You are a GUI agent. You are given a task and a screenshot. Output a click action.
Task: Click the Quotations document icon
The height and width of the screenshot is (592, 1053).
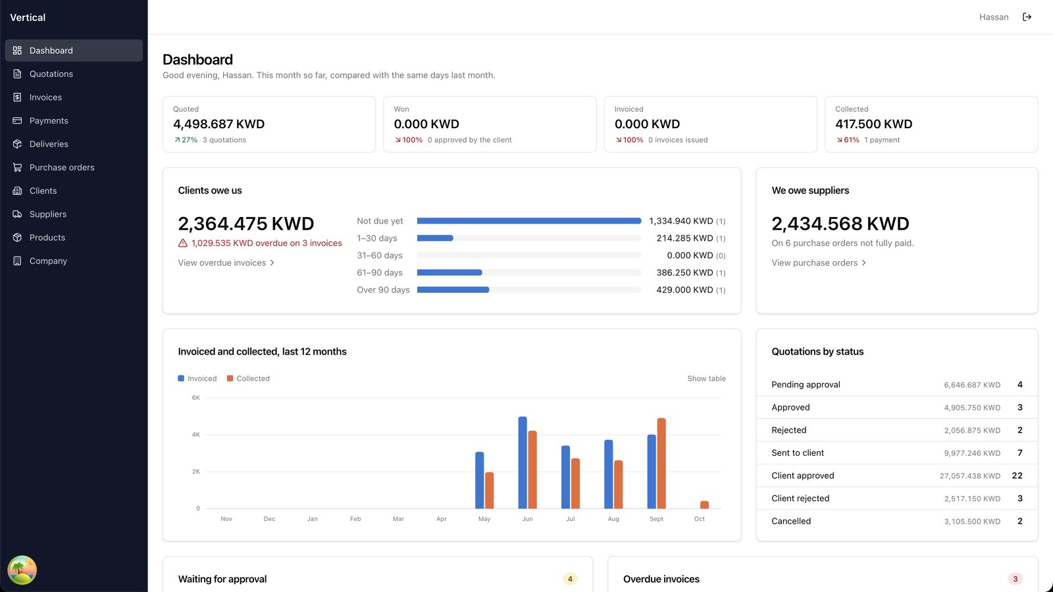pos(17,74)
